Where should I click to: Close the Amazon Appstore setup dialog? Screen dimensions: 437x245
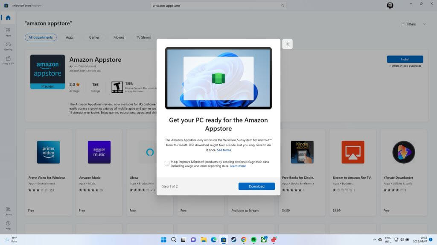tap(287, 44)
